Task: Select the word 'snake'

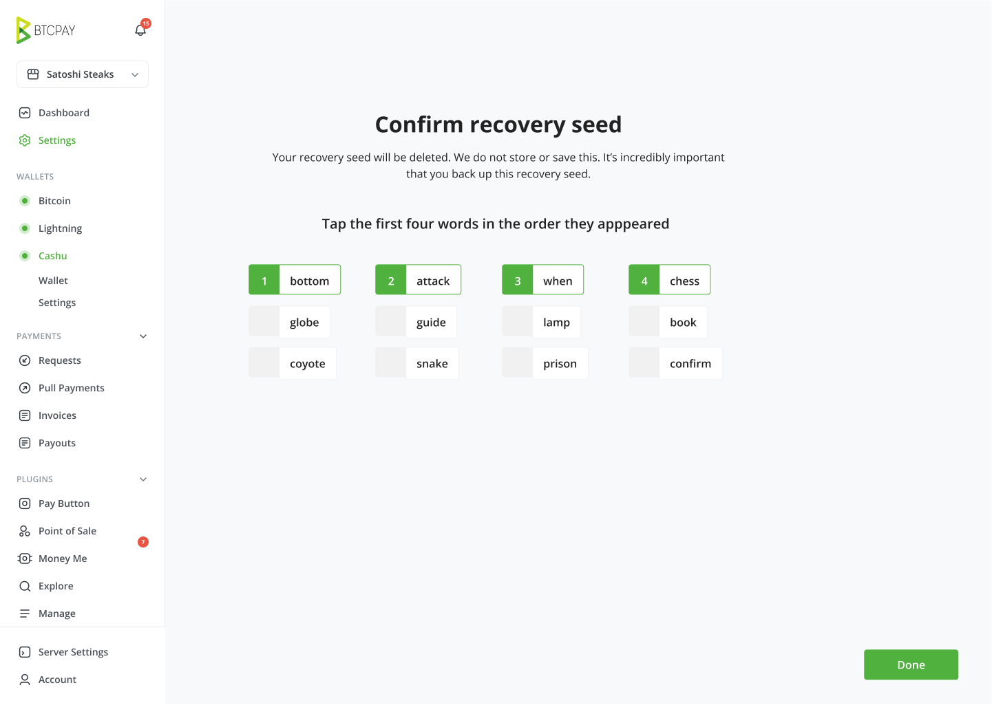Action: click(417, 363)
